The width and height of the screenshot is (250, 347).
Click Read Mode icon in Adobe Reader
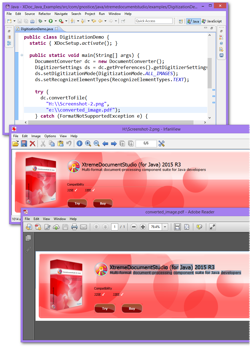pos(212,227)
